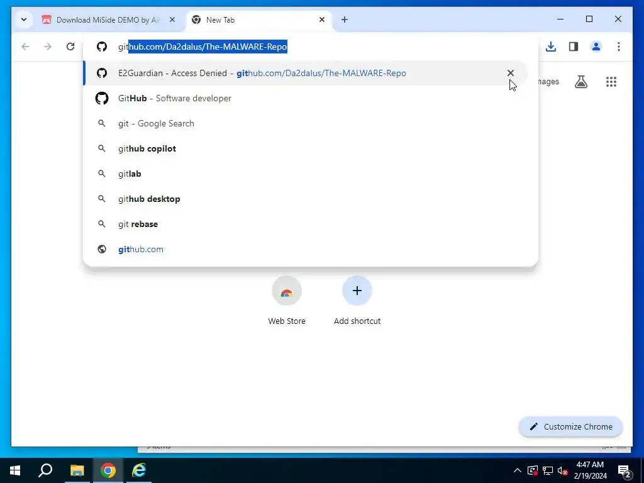Show hidden tray icons chevron

coord(518,470)
